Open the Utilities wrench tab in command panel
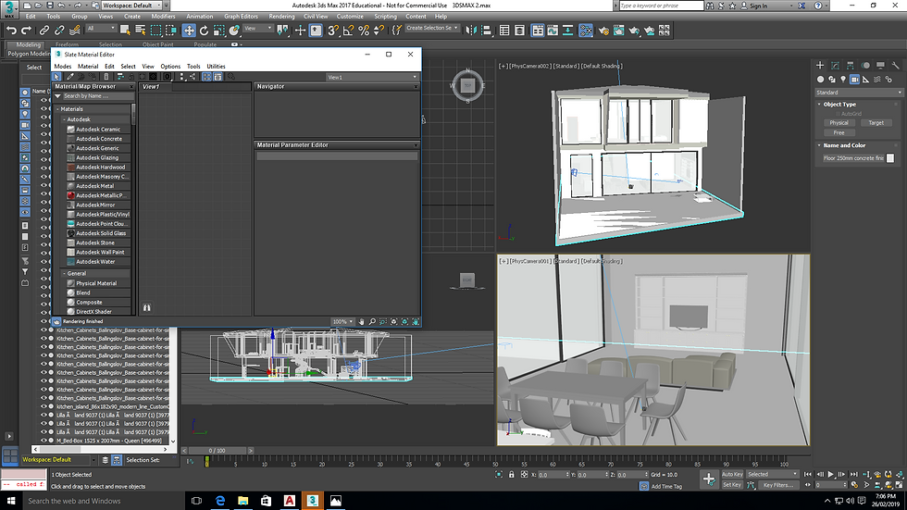Screen dimensions: 907x510 pyautogui.click(x=896, y=66)
